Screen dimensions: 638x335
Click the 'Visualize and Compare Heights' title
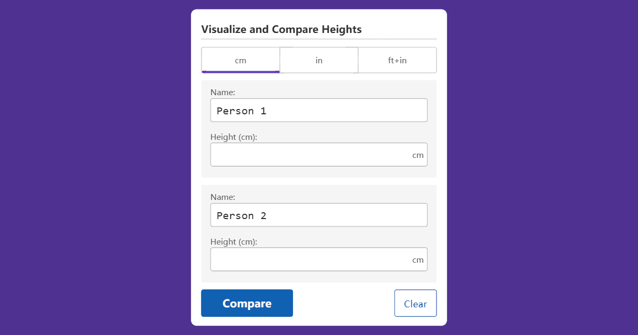(281, 29)
